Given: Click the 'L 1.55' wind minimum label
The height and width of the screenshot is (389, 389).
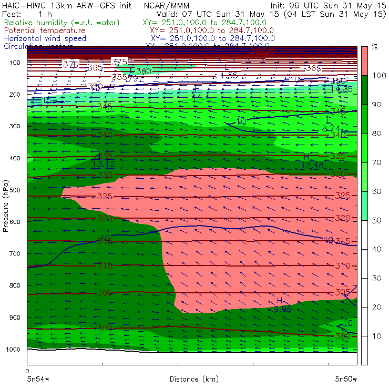Looking at the screenshot, I should (229, 71).
